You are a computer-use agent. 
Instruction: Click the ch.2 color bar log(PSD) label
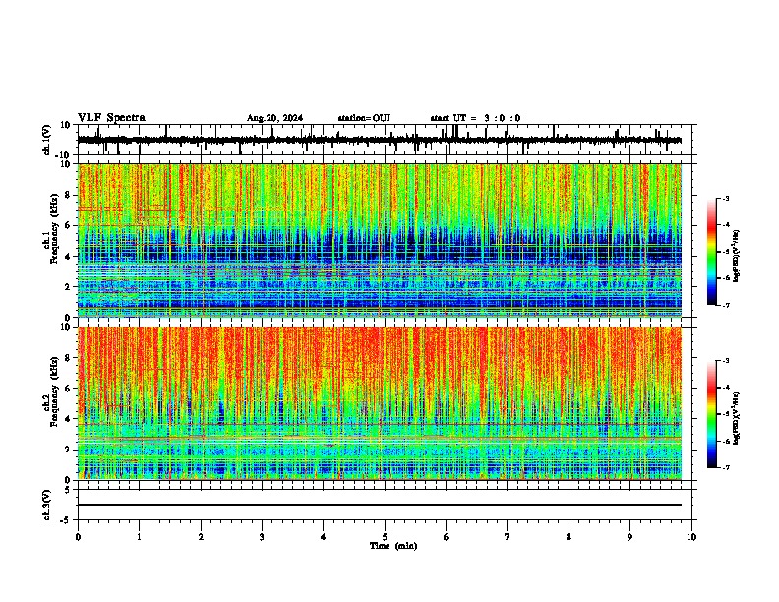pyautogui.click(x=737, y=418)
